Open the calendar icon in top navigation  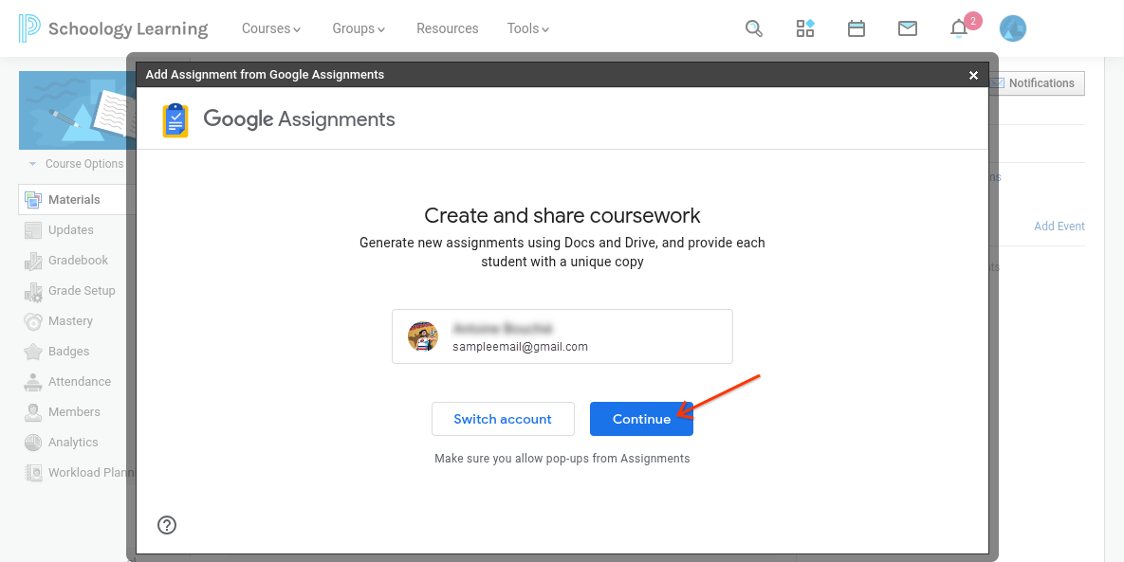(x=857, y=28)
